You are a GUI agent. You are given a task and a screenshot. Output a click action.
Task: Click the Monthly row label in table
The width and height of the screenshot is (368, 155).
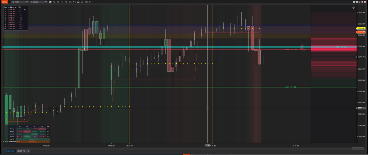[12, 134]
